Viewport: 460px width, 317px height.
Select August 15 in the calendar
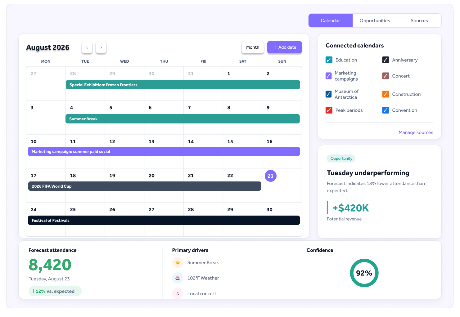(230, 141)
